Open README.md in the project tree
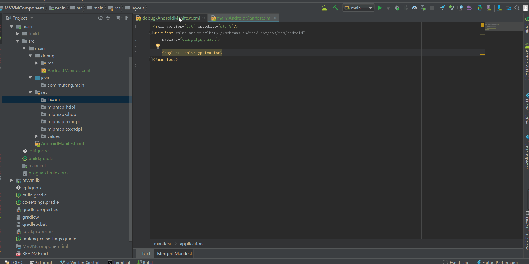This screenshot has height=264, width=529. click(35, 254)
